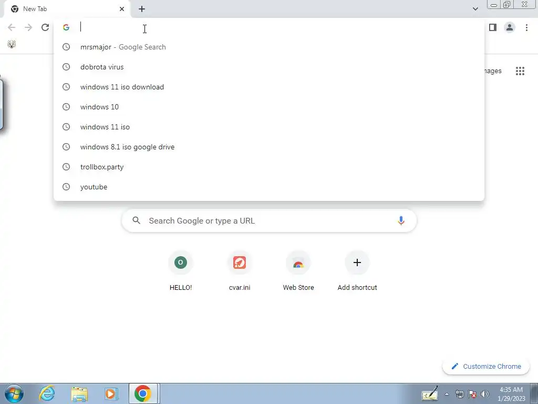Click the Customize Chrome button

[x=486, y=366]
